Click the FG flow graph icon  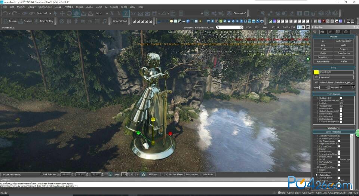pos(90,21)
